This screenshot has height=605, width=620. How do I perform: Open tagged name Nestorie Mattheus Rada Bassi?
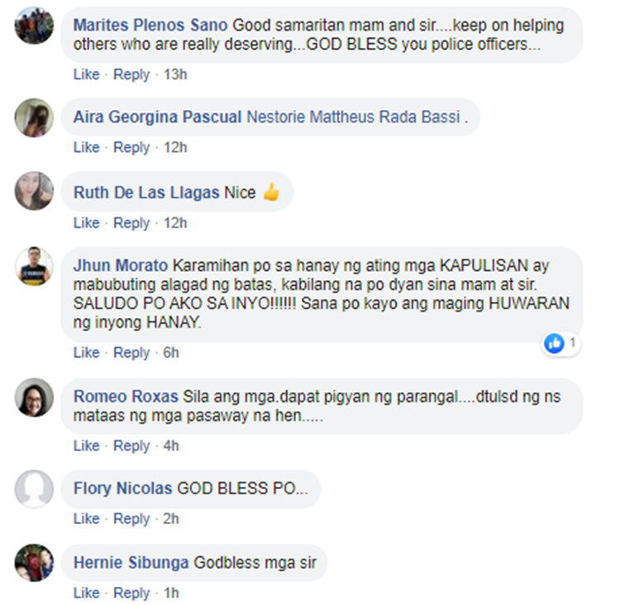[x=353, y=117]
